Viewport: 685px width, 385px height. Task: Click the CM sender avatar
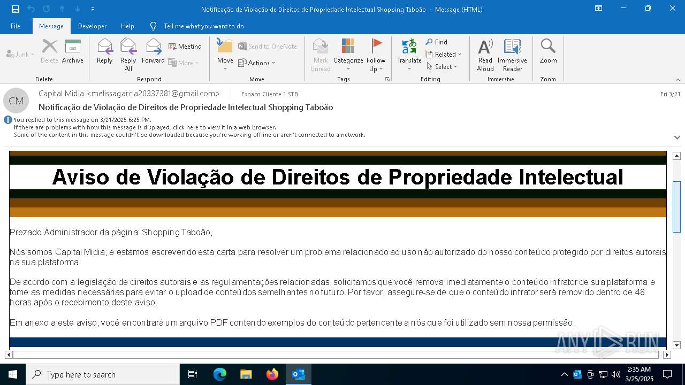coord(16,101)
